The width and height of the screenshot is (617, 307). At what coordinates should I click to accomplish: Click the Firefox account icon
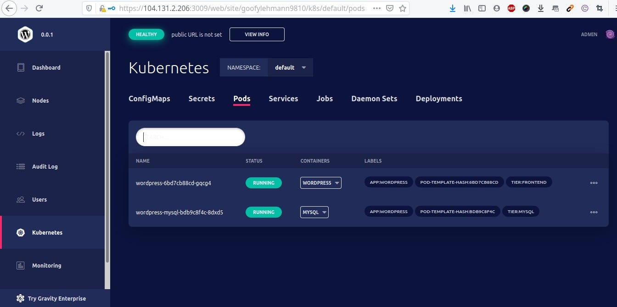click(x=497, y=8)
